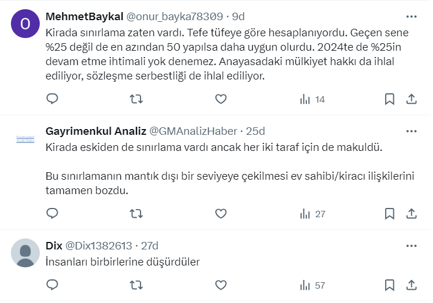Open more options on MehmetBaykal's tweet
Screen dimensions: 433x303
click(x=412, y=16)
